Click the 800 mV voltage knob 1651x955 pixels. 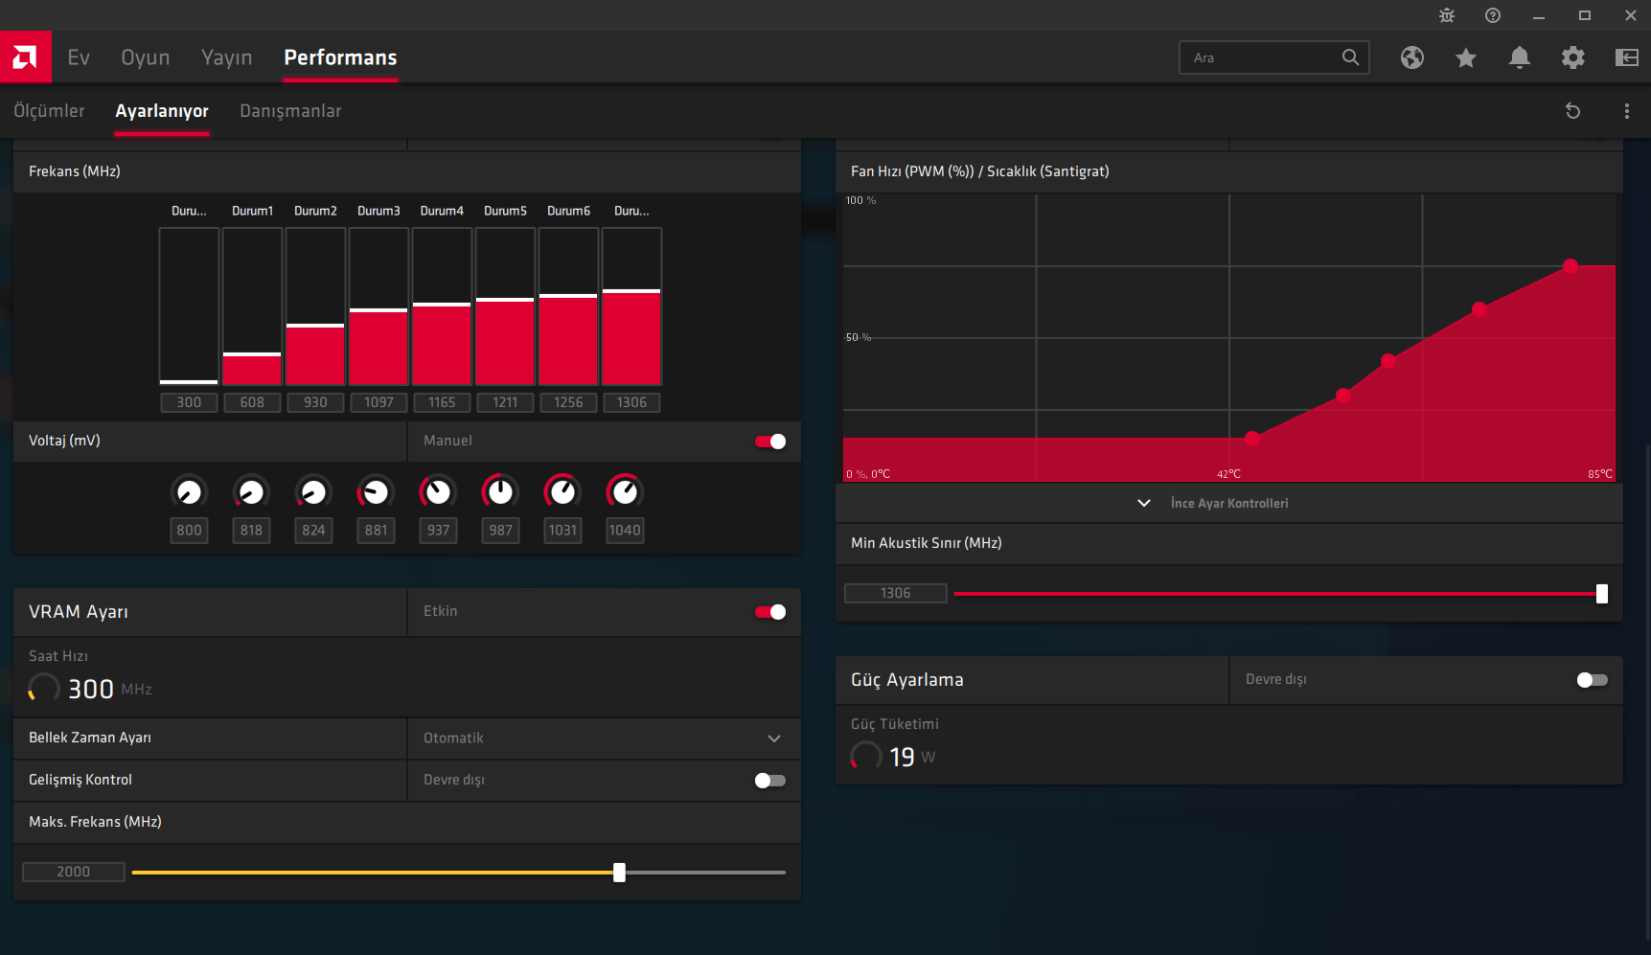(189, 492)
